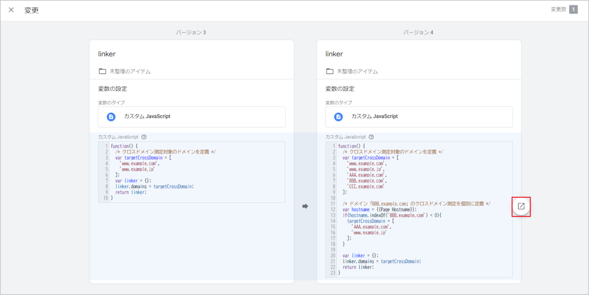Click 変数のタイプ label in the version 3 card
589x295 pixels.
(x=111, y=103)
